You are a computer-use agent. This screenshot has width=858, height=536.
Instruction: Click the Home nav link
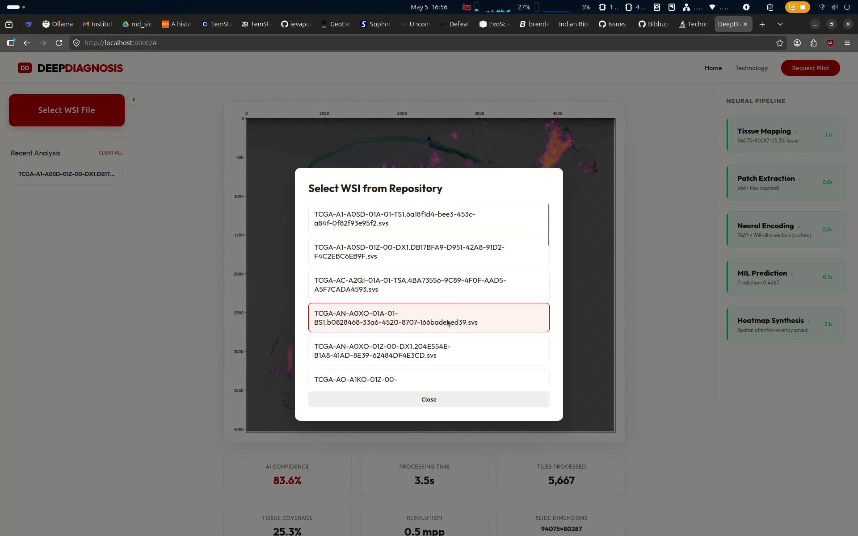713,68
